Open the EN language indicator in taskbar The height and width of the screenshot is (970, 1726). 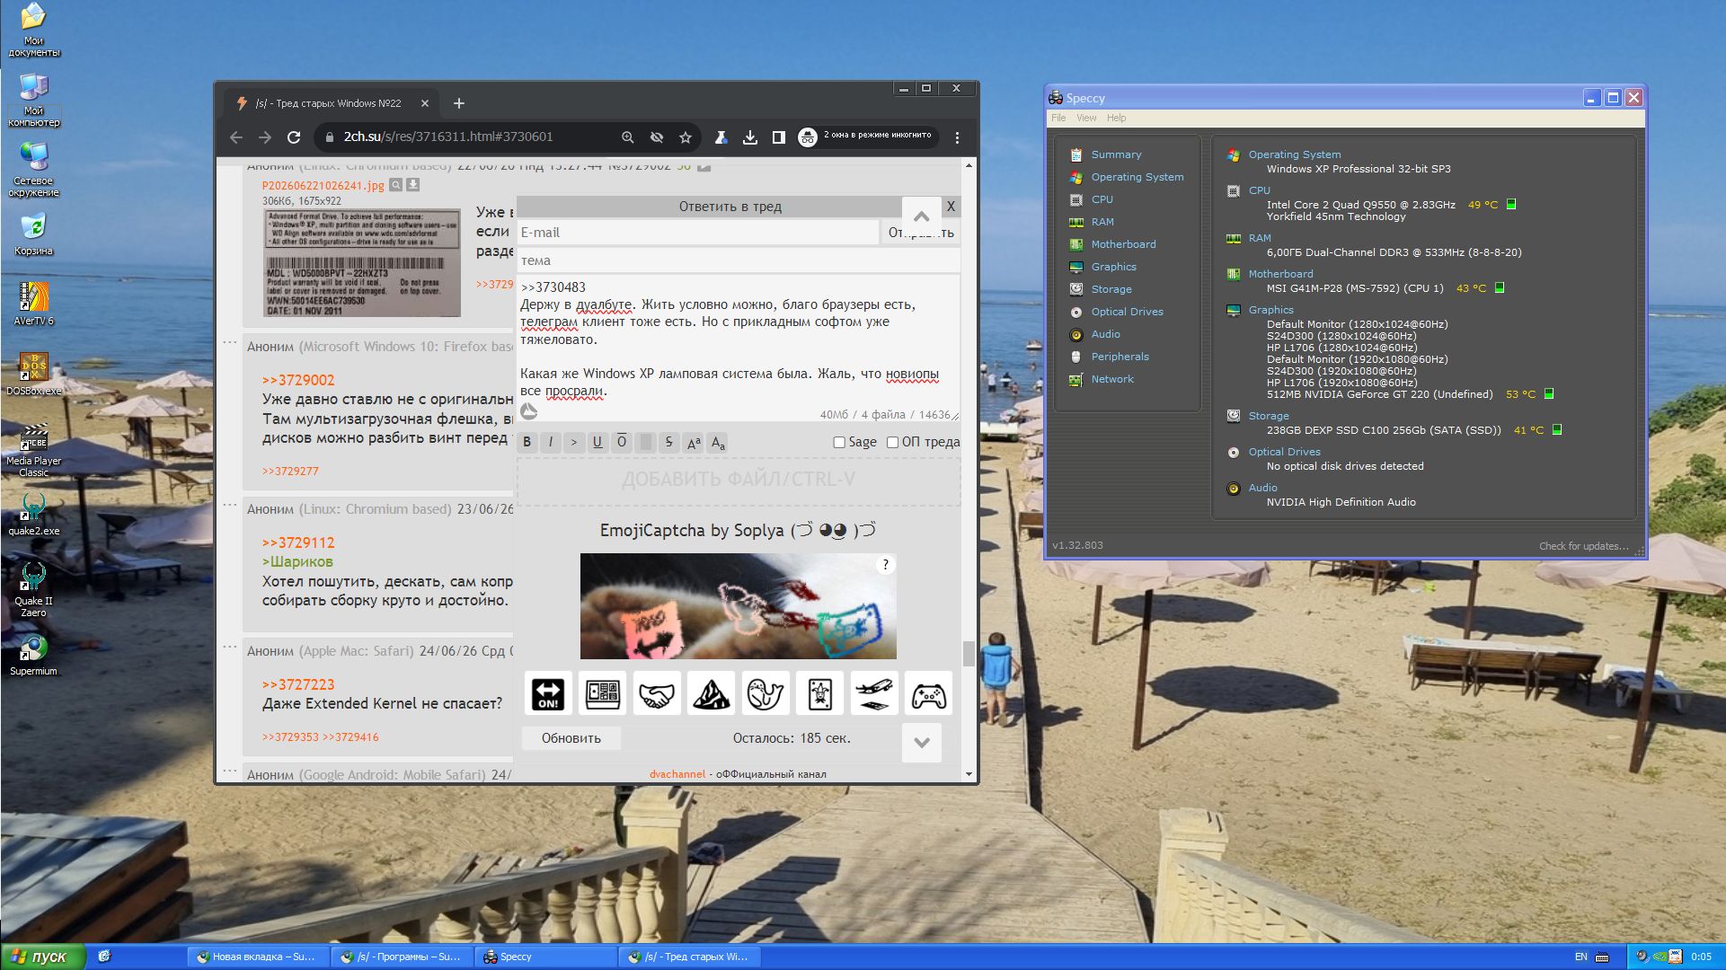point(1580,957)
